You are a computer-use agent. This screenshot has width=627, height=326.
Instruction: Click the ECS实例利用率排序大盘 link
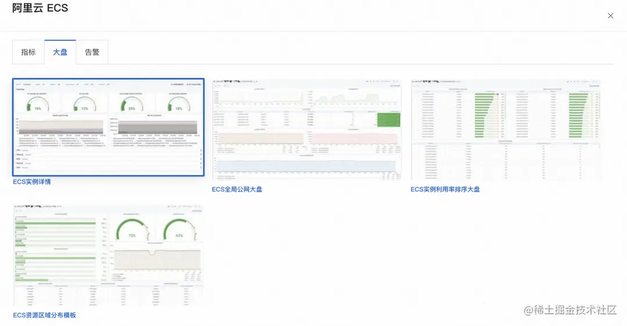(445, 189)
